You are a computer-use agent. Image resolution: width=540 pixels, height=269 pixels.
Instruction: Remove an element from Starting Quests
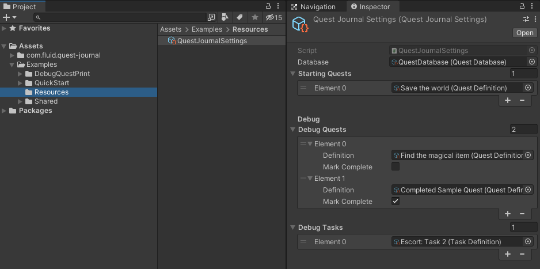[x=522, y=100]
